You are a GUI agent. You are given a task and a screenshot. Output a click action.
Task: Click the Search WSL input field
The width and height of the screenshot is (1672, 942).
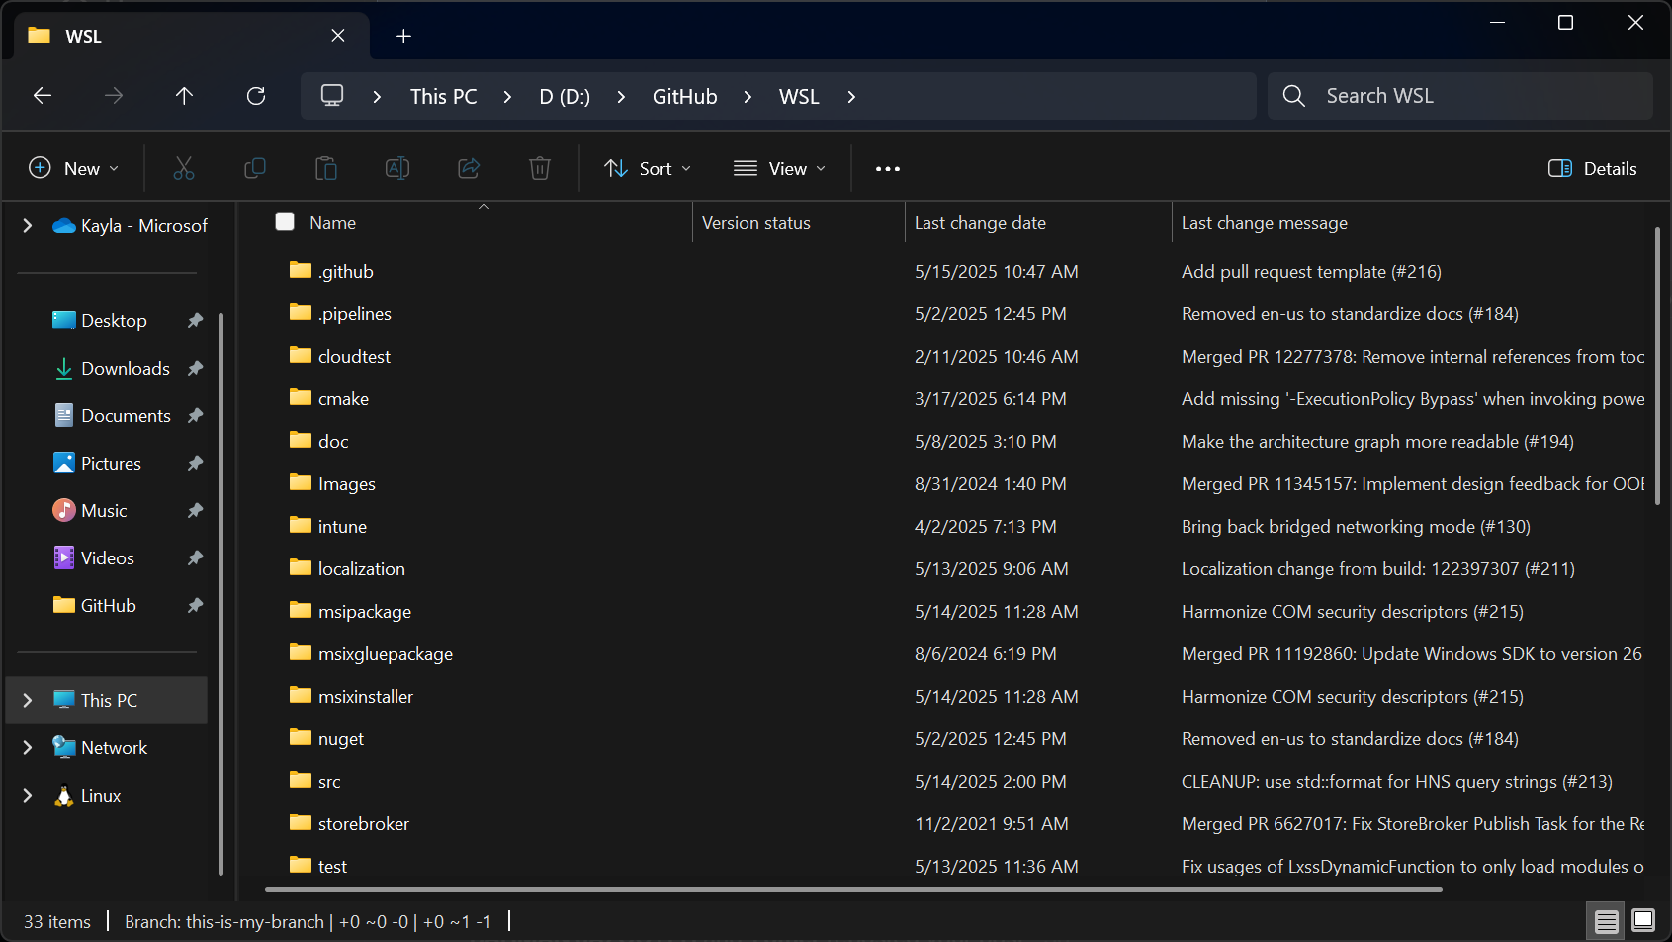click(x=1473, y=96)
